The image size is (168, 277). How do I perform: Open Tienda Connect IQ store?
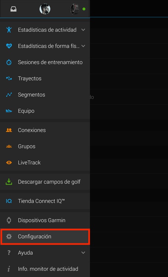tap(45, 201)
